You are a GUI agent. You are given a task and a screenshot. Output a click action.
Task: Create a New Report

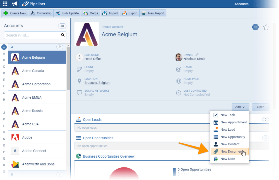point(153,13)
